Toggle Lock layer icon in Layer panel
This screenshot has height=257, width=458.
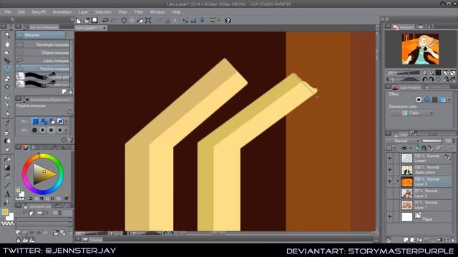click(x=424, y=148)
